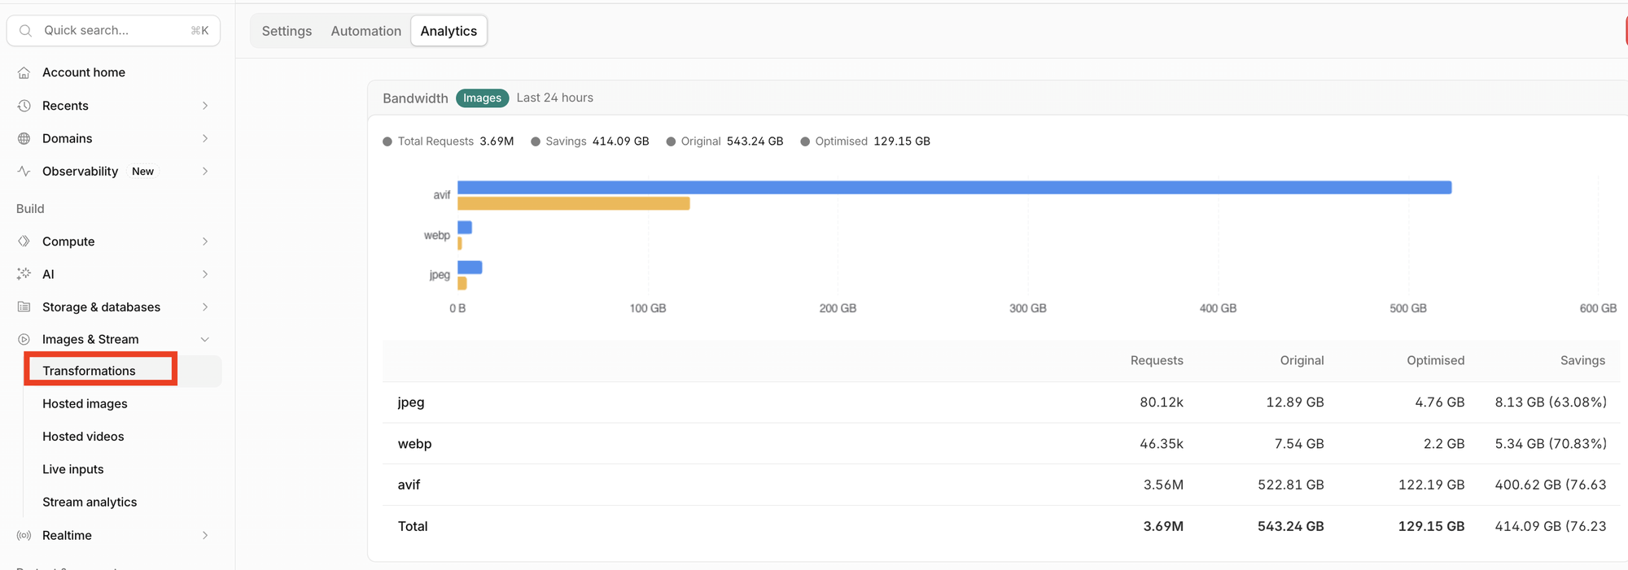The image size is (1628, 570).
Task: Select the Total row label
Action: tap(413, 526)
